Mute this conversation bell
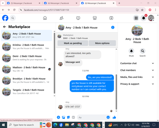 point(131,51)
